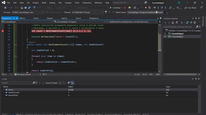Open File using the folder icon
Image resolution: width=206 pixels, height=115 pixels.
[x=22, y=8]
